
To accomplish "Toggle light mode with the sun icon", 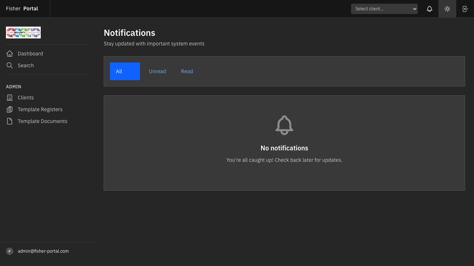I will click(x=447, y=8).
